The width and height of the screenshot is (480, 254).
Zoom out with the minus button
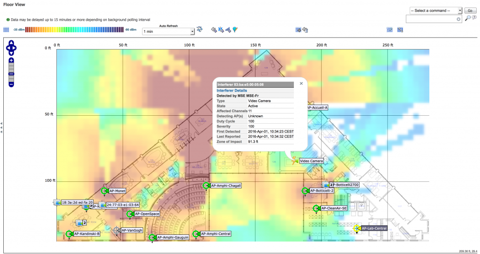[11, 84]
